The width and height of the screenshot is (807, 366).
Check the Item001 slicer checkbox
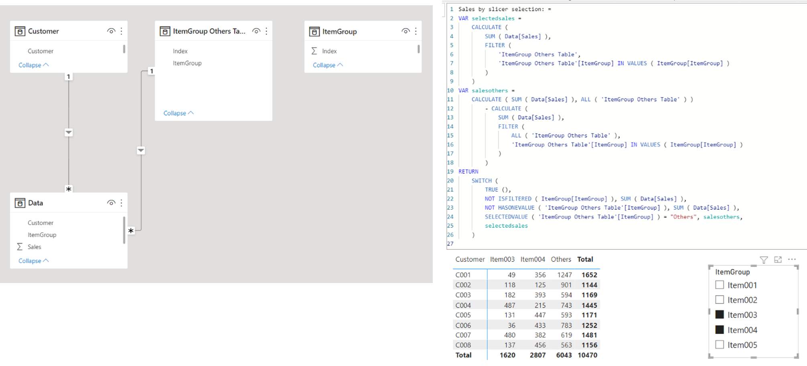click(720, 285)
